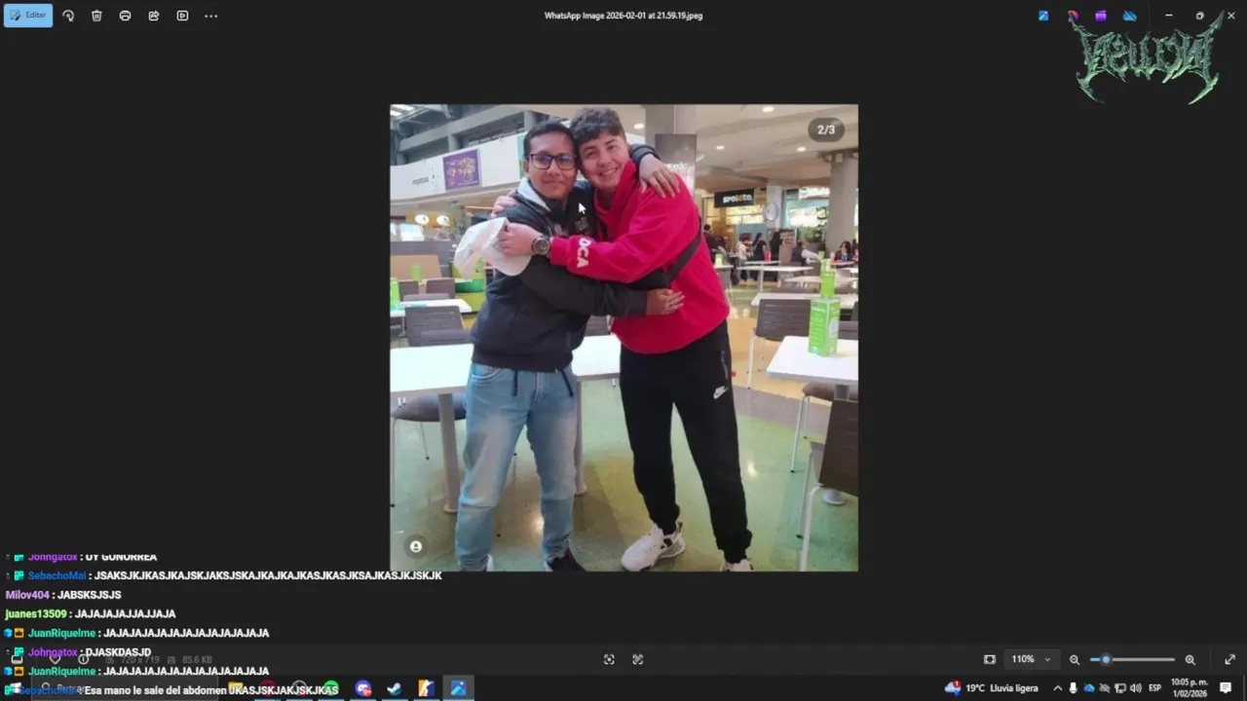1247x701 pixels.
Task: Open the three-dots more options menu
Action: coord(210,16)
